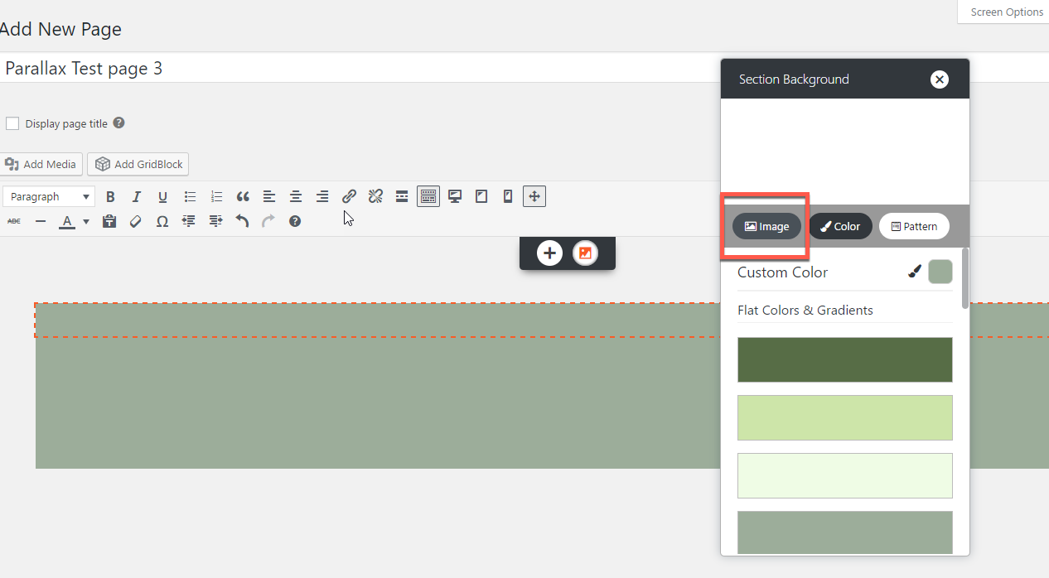
Task: Click the plus add icon in section popup
Action: click(x=549, y=253)
